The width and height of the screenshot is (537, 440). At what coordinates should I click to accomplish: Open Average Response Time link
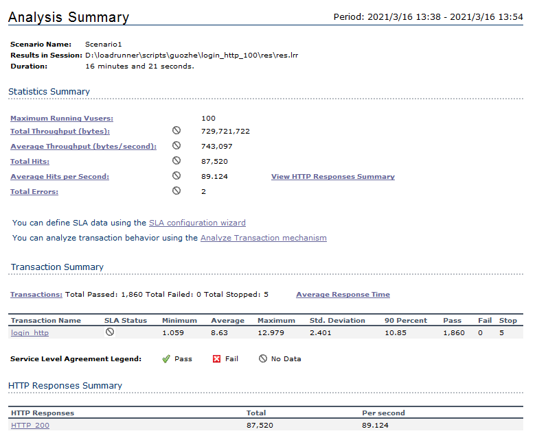343,295
